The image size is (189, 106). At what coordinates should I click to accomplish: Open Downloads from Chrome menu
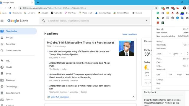(x=161, y=45)
